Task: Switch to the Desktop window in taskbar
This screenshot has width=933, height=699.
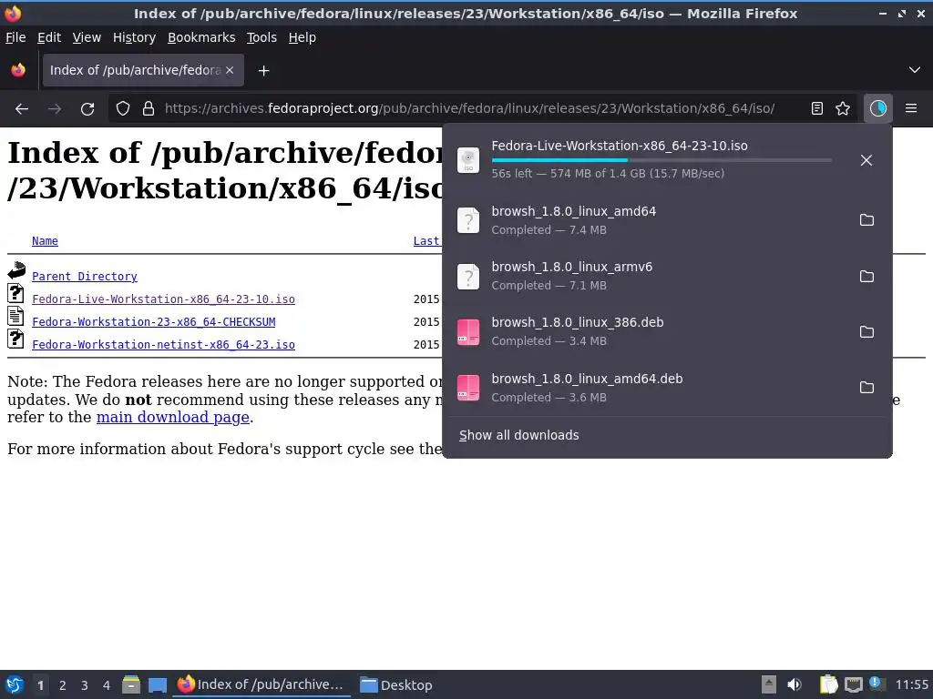Action: (x=395, y=684)
